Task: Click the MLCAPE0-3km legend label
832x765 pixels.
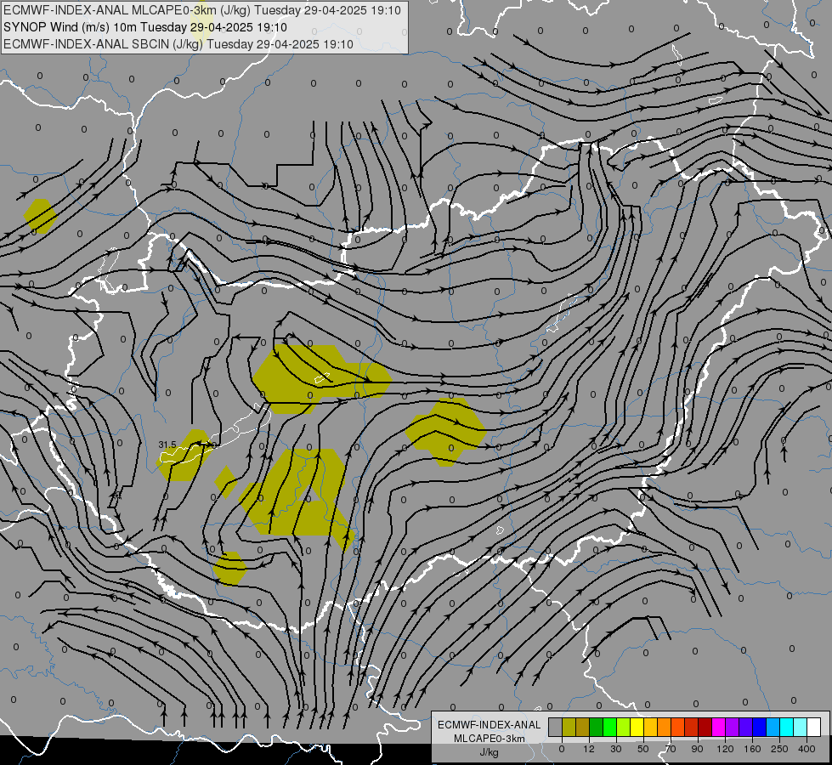Action: click(490, 739)
